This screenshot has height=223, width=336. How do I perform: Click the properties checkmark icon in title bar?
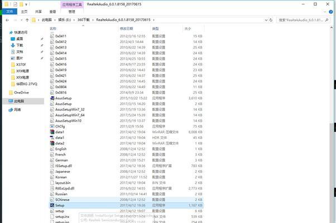tap(15, 4)
